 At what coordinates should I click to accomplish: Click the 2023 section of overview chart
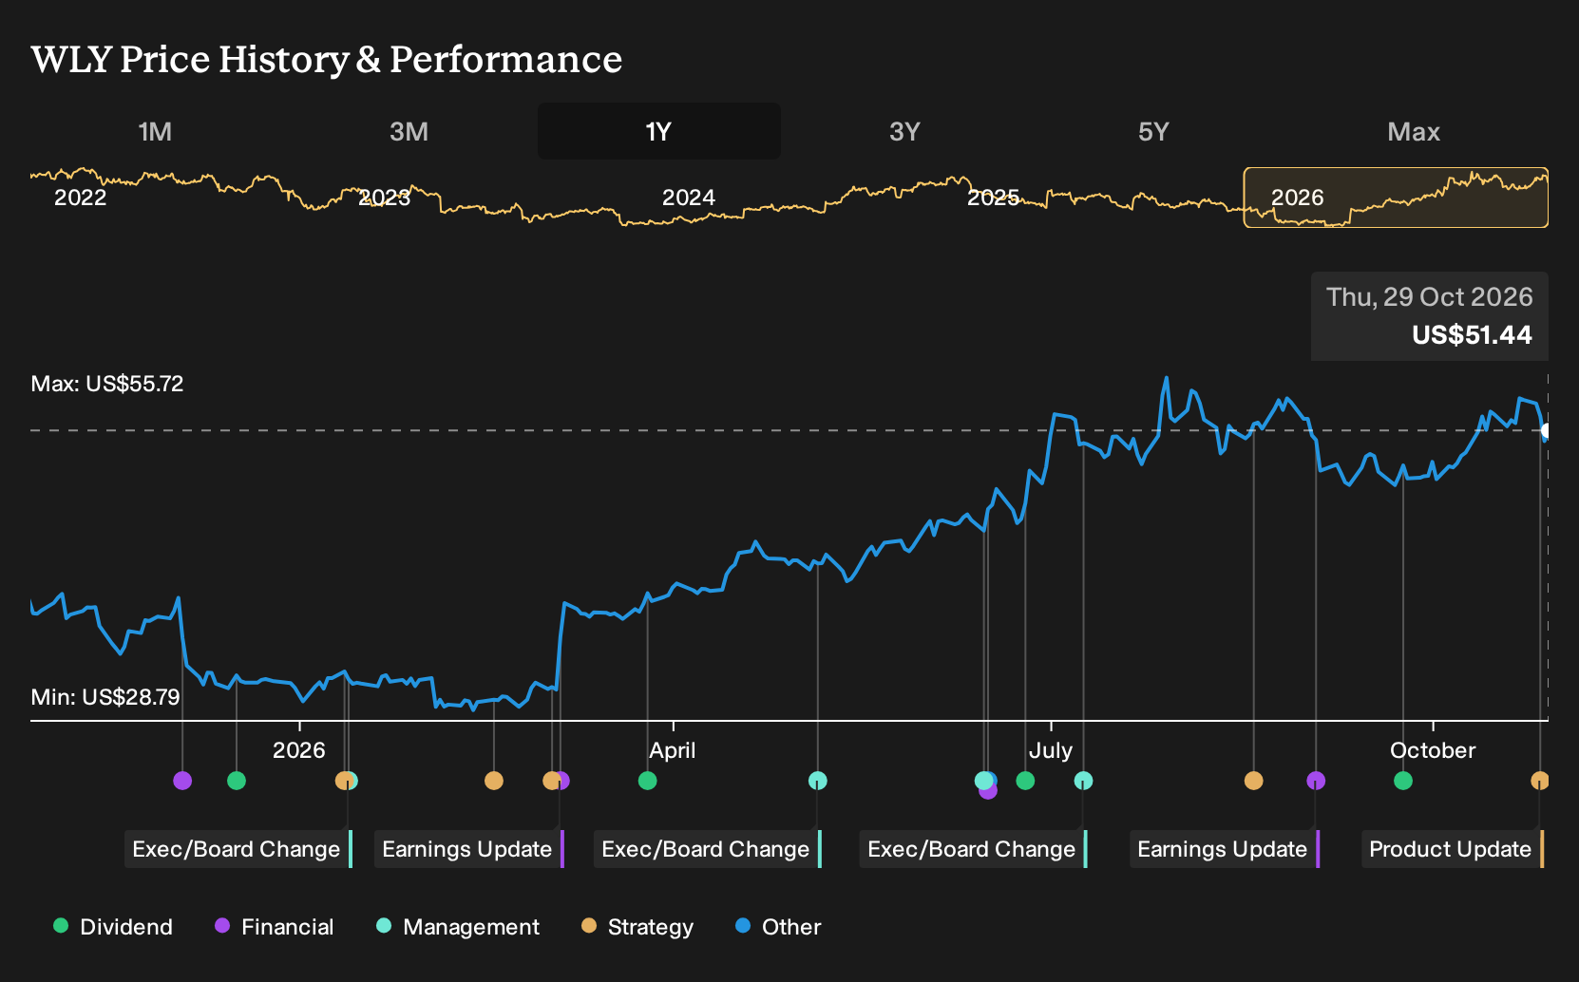click(x=385, y=198)
